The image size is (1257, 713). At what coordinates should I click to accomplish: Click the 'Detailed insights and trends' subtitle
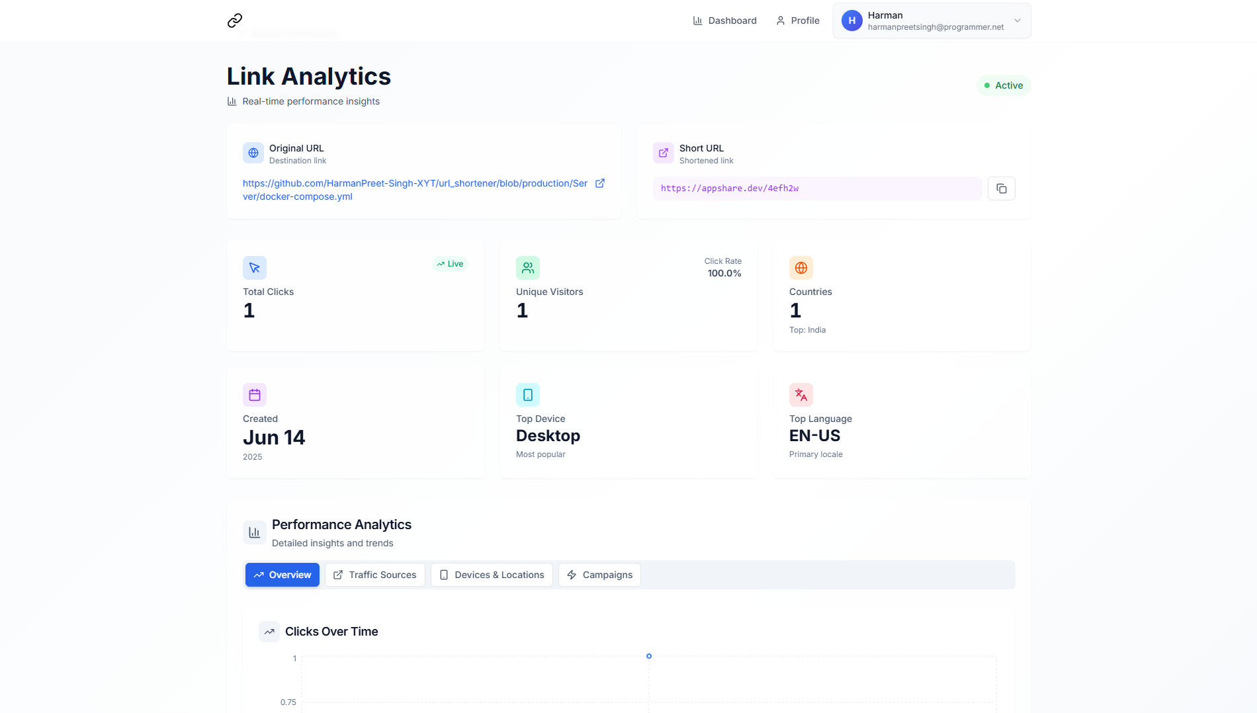[332, 543]
